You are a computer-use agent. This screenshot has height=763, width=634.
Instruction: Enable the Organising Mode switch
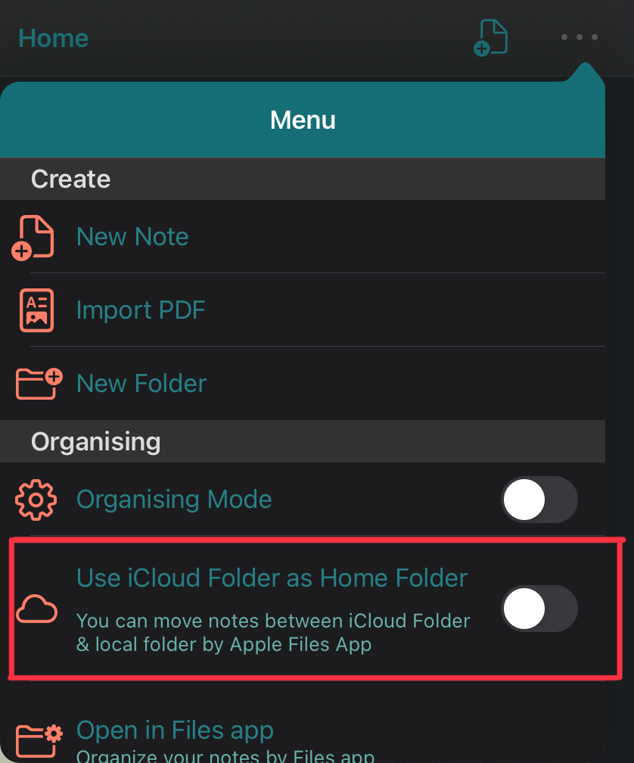point(539,500)
